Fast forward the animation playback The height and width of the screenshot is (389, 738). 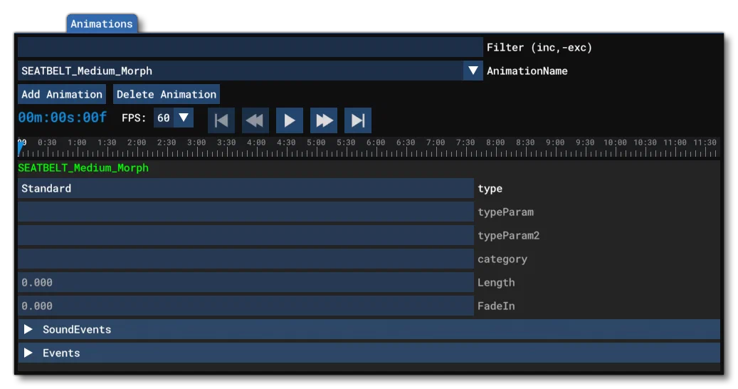tap(324, 120)
